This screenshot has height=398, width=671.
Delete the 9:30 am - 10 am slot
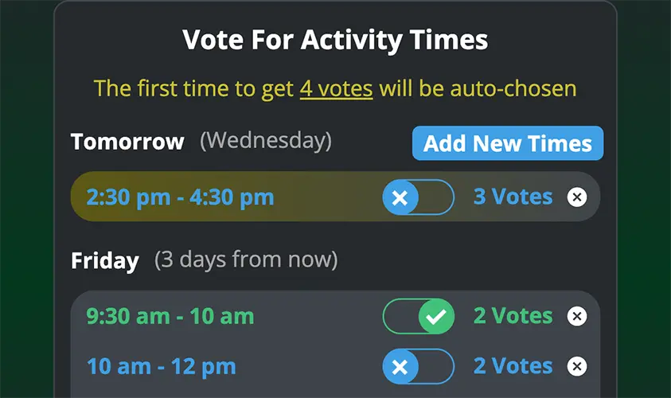577,316
